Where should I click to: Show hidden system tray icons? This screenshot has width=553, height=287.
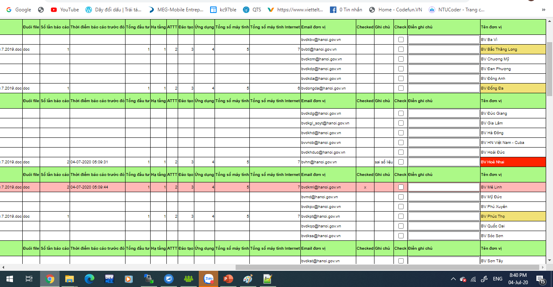point(453,279)
